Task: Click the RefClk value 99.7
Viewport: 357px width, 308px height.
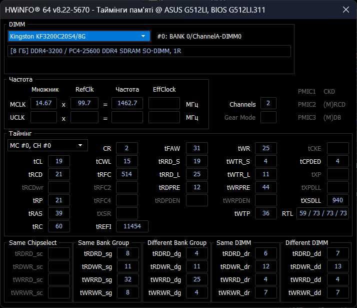Action: [84, 103]
